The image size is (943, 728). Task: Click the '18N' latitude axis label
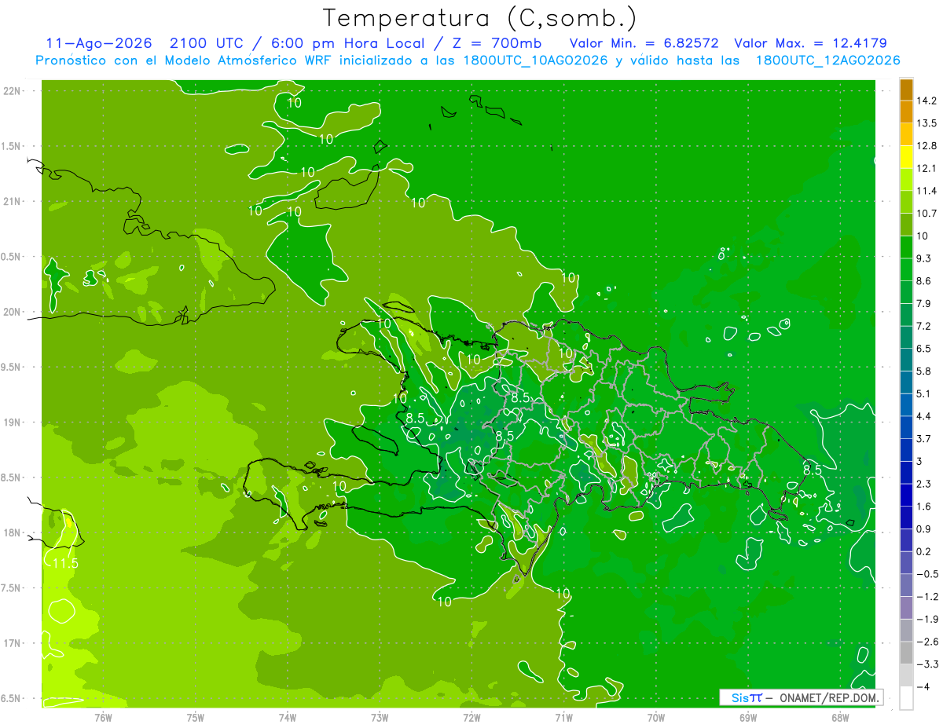[12, 533]
